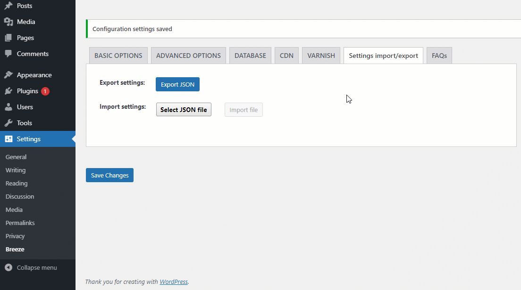Open the Tools menu

(24, 122)
